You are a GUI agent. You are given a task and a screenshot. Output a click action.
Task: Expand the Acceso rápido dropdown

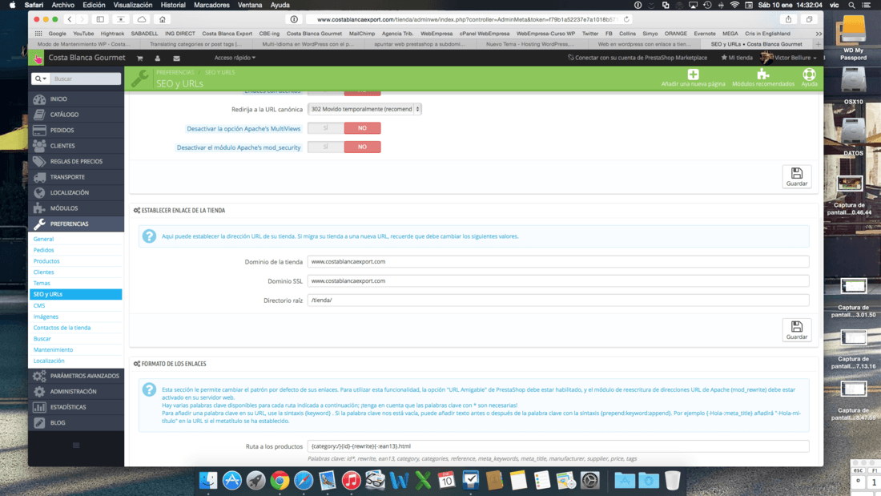coord(235,58)
